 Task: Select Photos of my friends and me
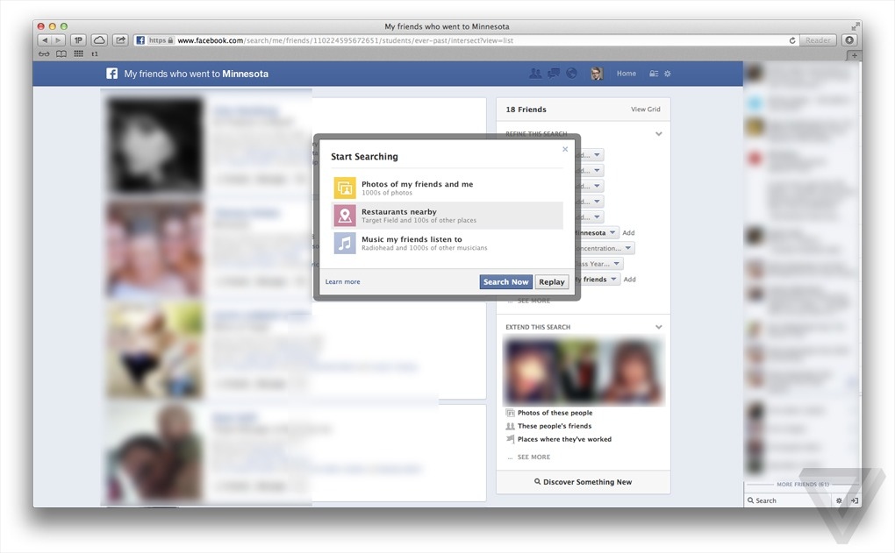[447, 188]
